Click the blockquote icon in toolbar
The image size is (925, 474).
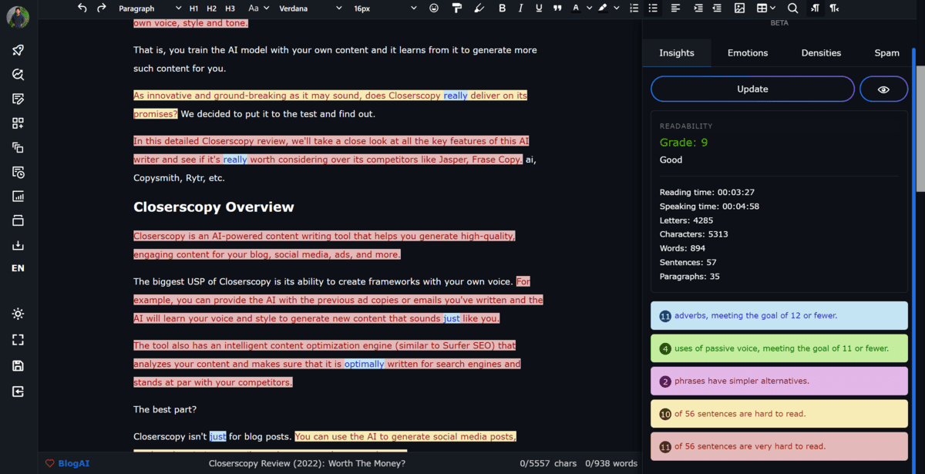pos(557,8)
